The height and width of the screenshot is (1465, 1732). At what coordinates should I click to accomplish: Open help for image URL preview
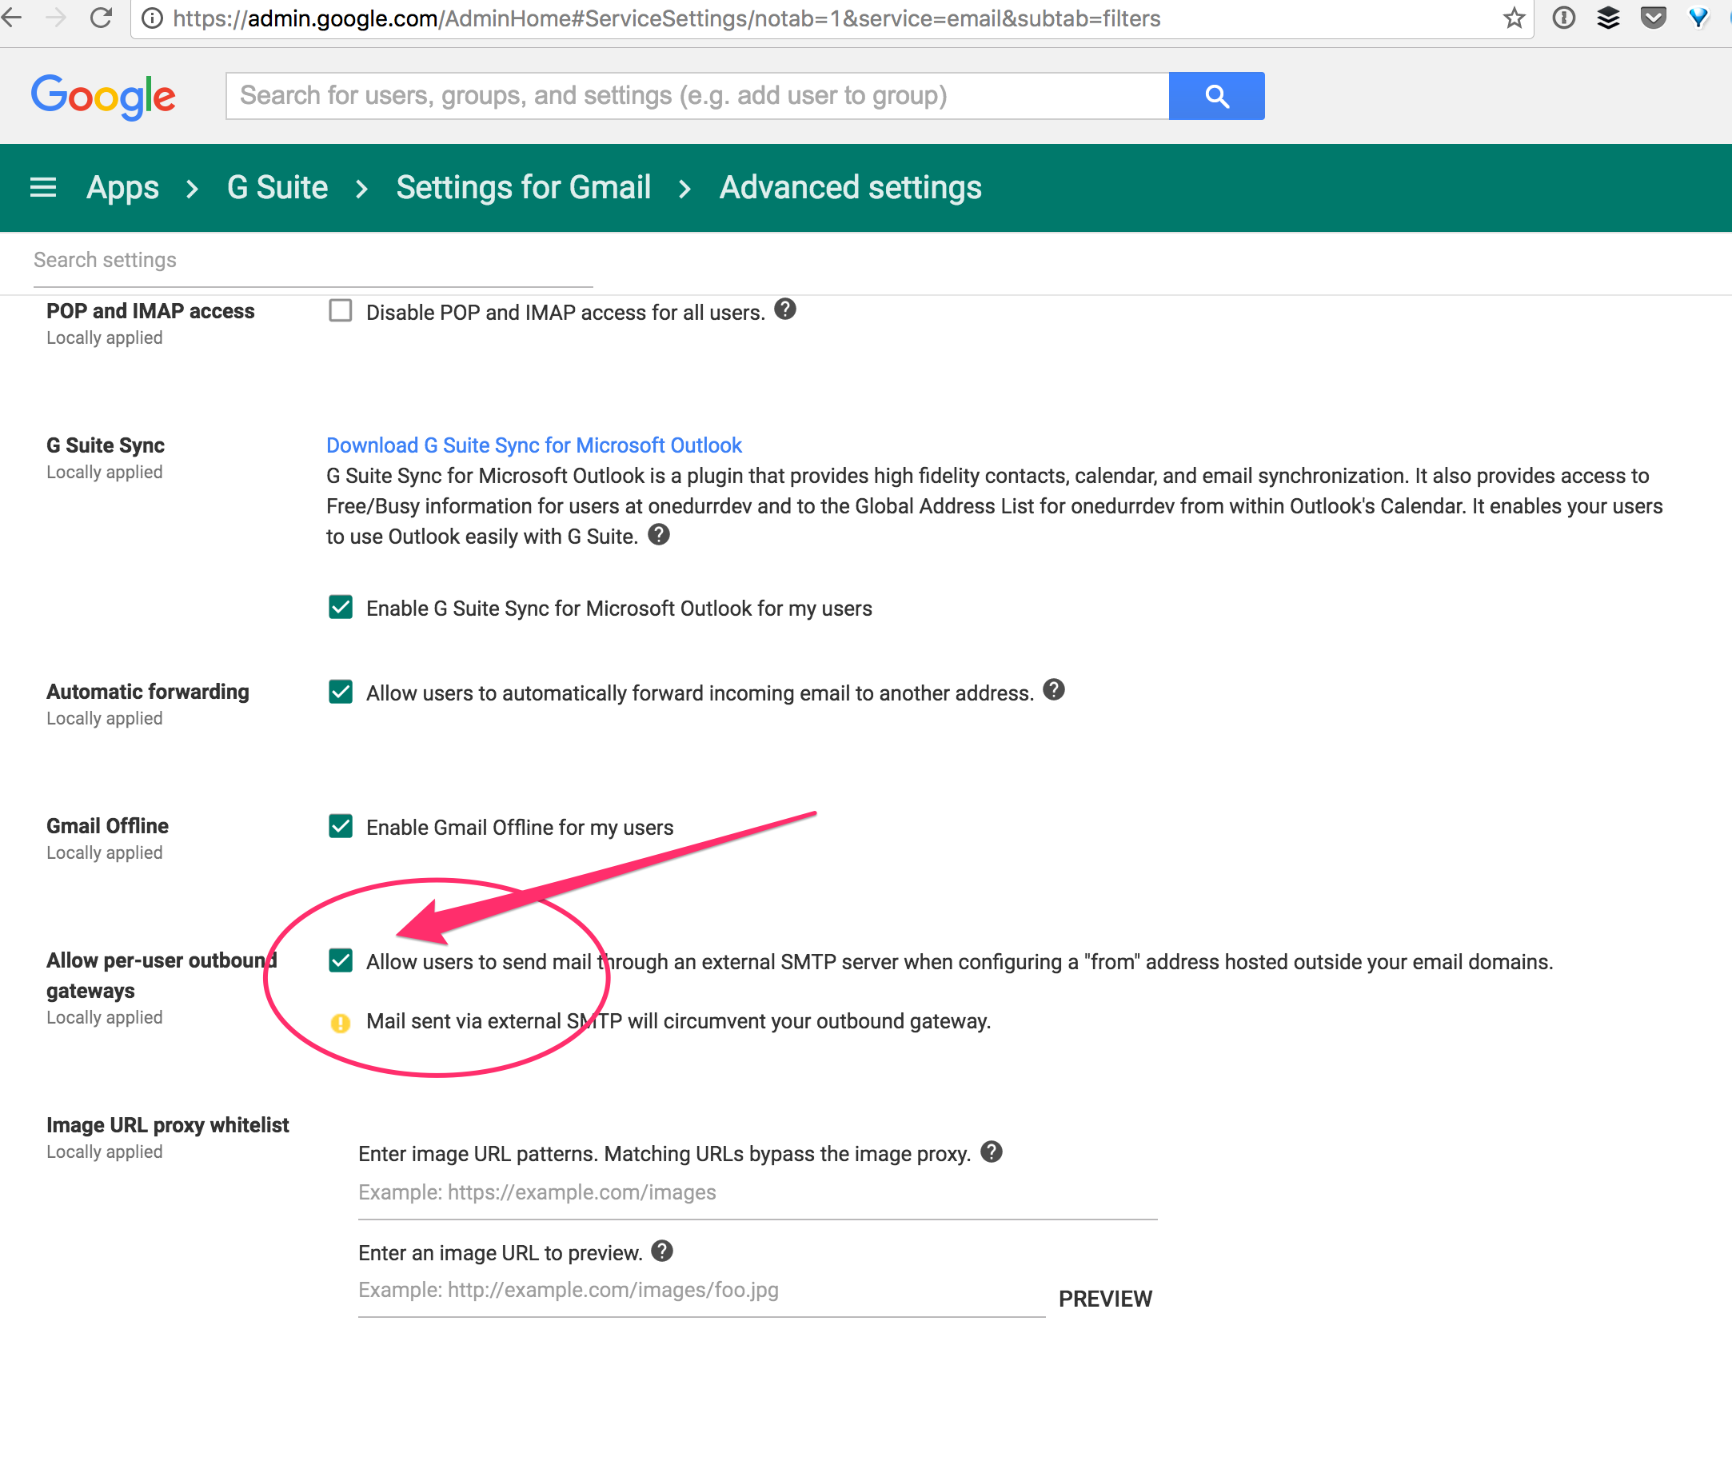(x=662, y=1251)
